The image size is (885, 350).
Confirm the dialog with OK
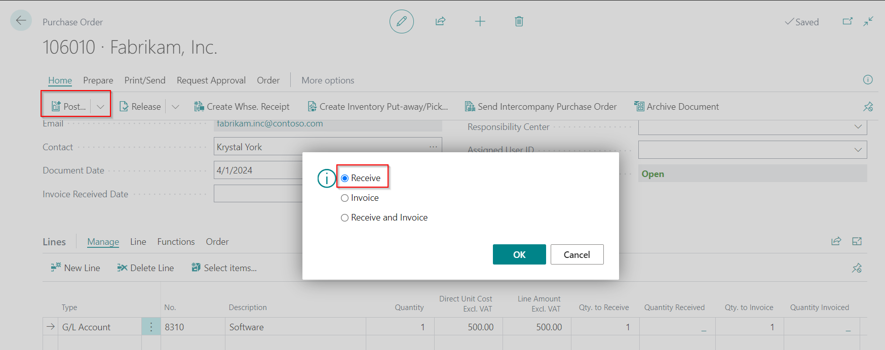(x=519, y=254)
